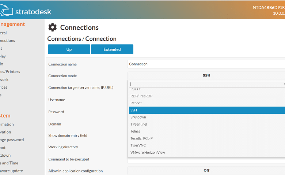Viewport: 285px width, 175px height.
Task: Click the Connection target label
Action: 81,87
